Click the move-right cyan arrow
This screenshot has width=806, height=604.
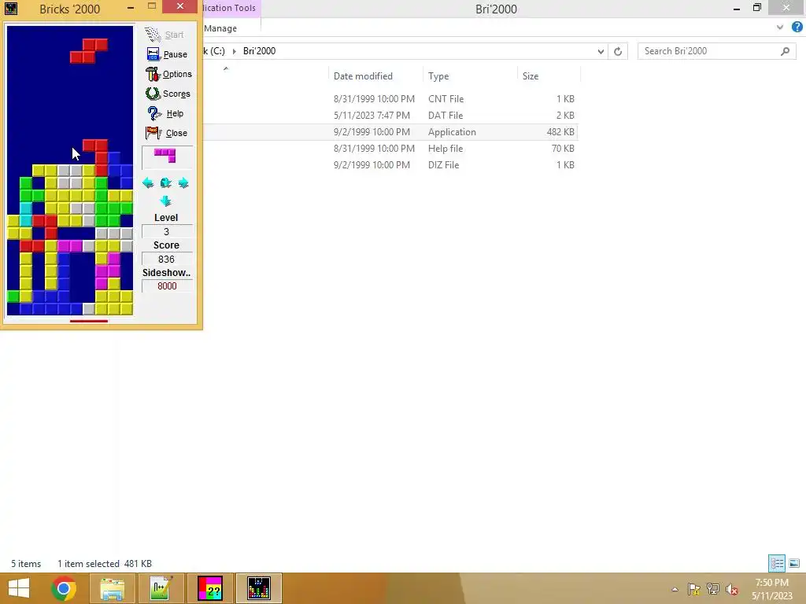(x=183, y=182)
